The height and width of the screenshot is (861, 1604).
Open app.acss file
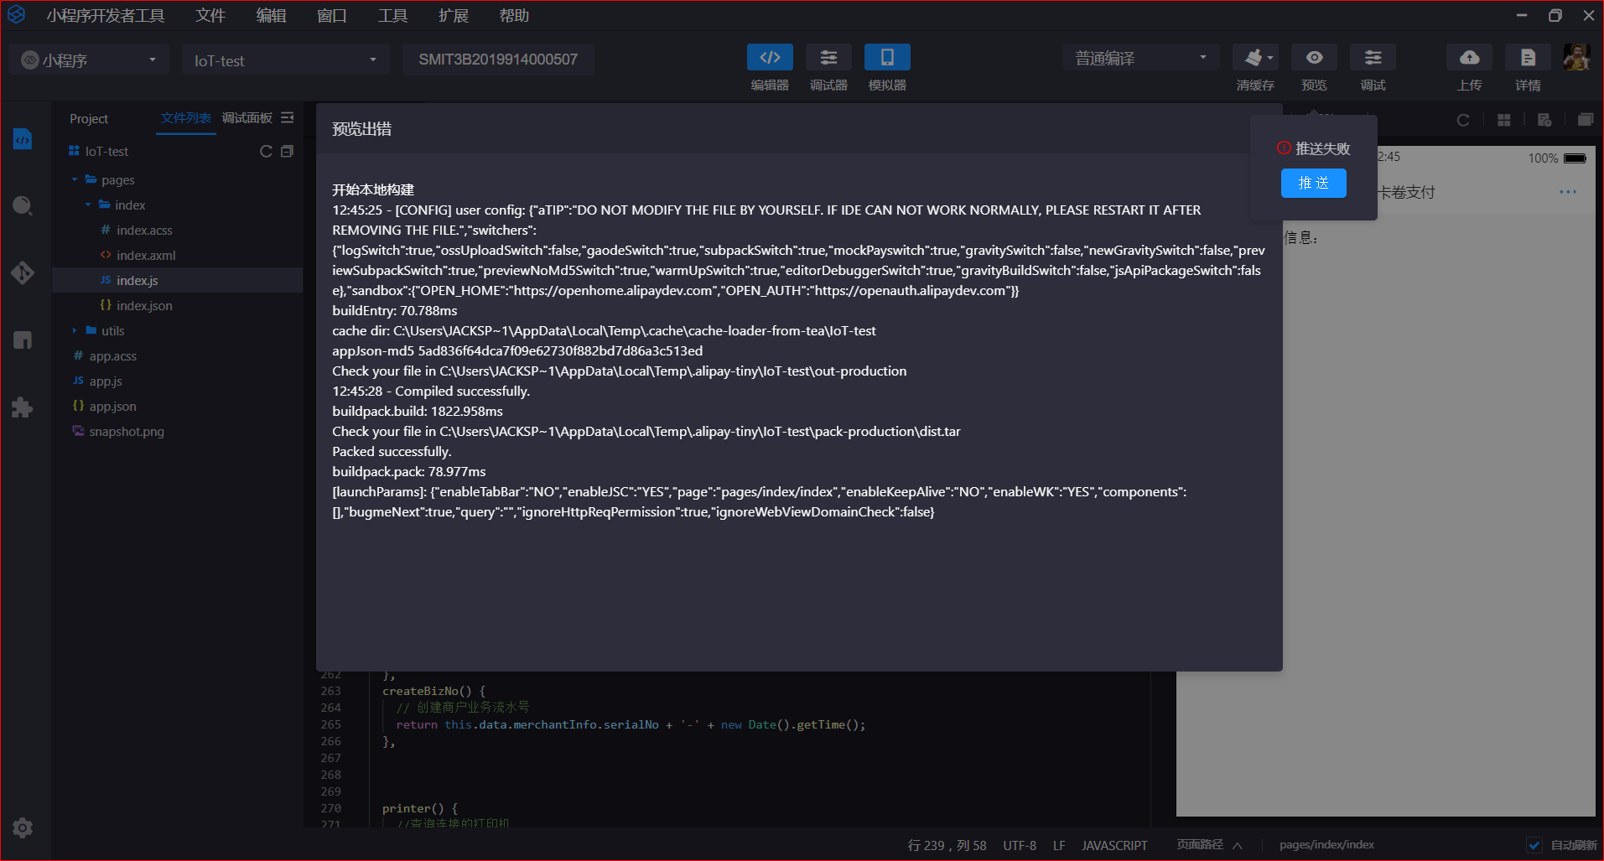[x=112, y=355]
